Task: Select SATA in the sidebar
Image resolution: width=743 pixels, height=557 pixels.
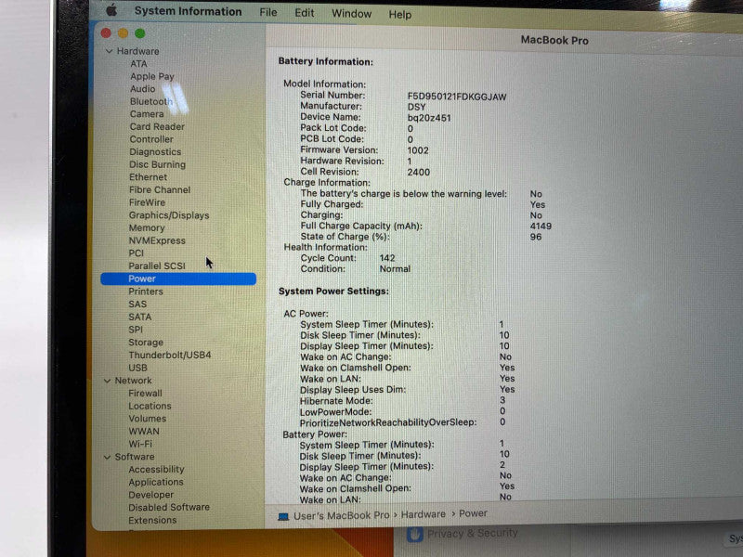Action: click(x=140, y=317)
